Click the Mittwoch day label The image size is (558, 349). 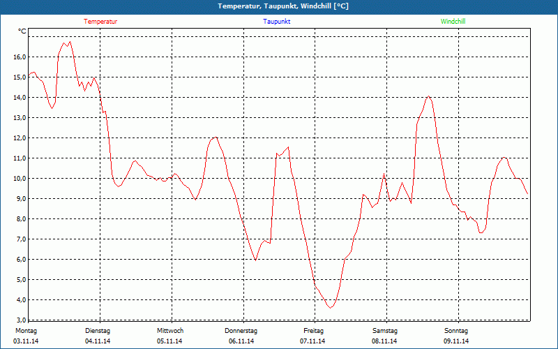coord(170,331)
